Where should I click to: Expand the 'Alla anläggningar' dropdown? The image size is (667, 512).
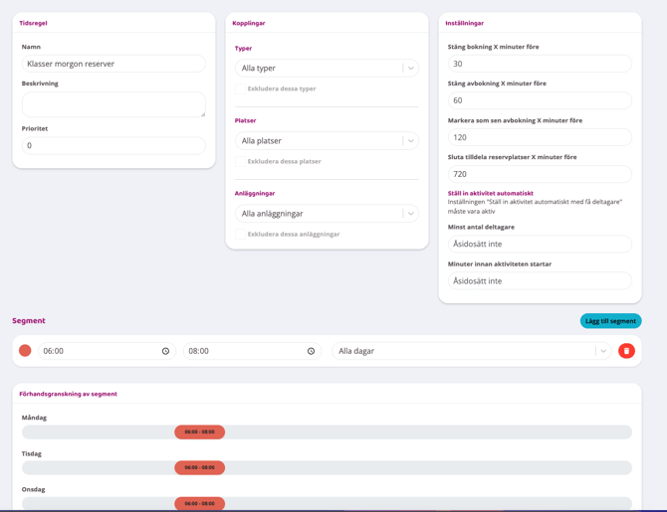pyautogui.click(x=410, y=214)
